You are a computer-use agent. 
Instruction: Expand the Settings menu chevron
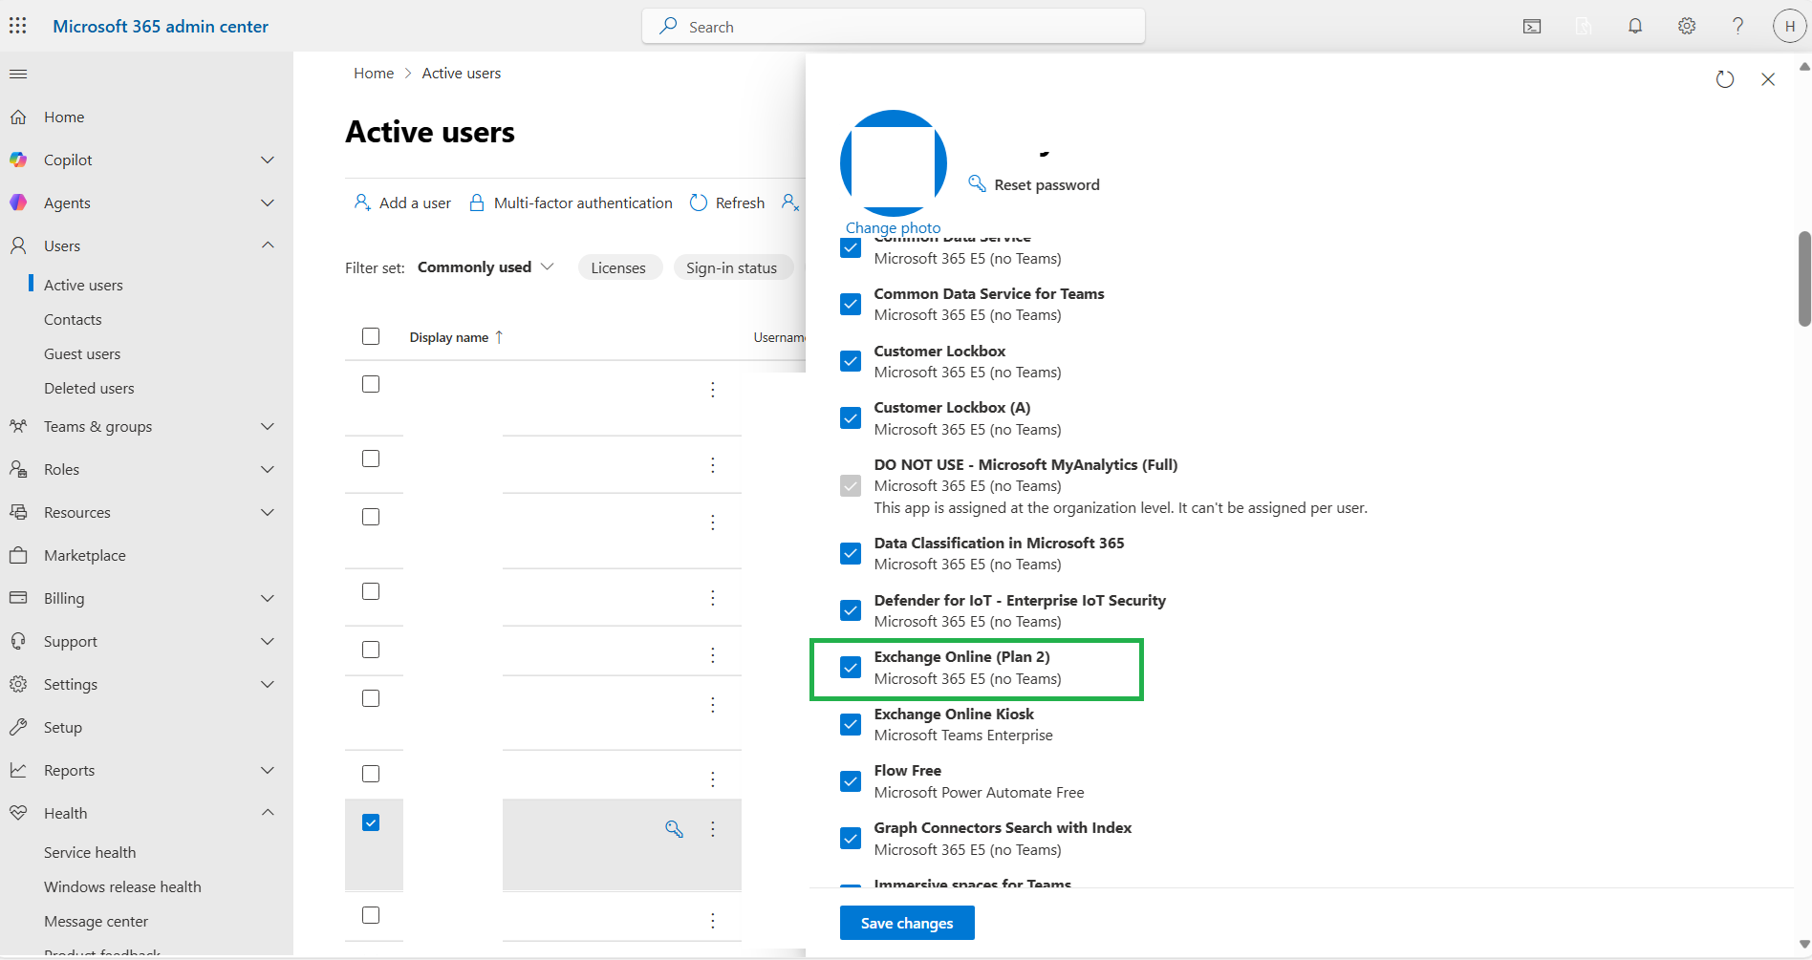(268, 684)
